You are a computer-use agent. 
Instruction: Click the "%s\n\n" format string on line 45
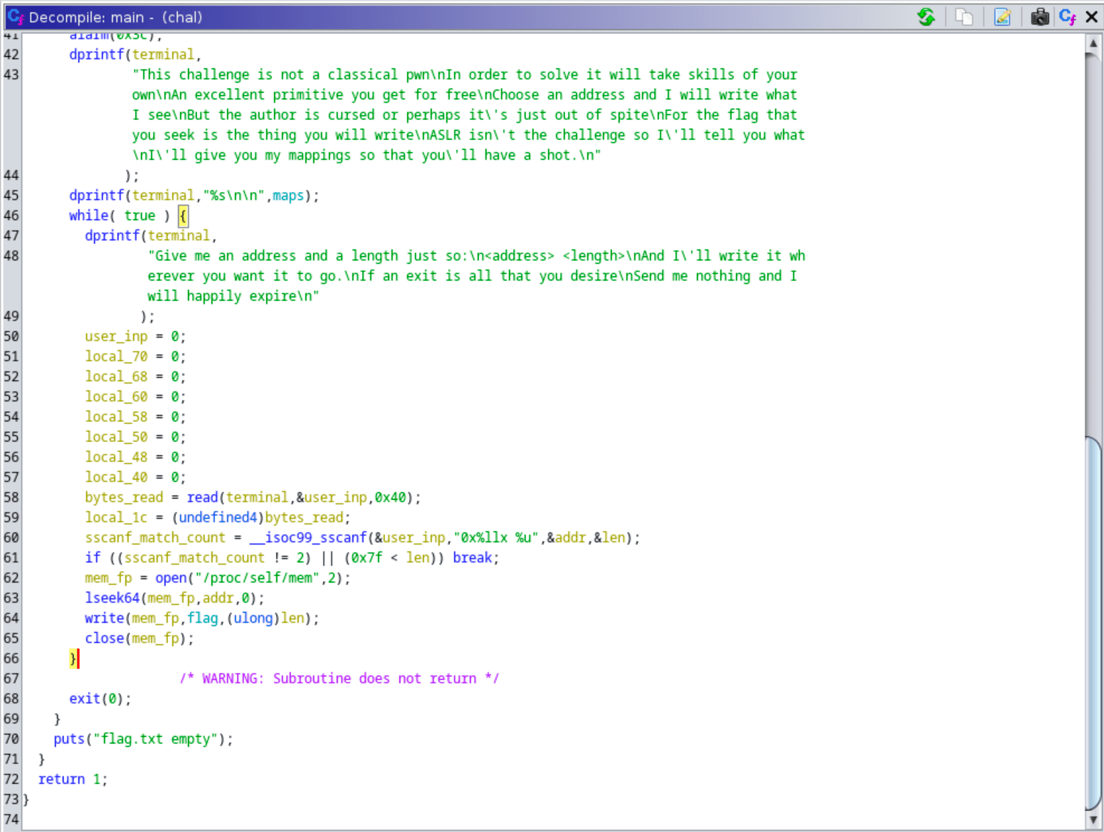(x=234, y=196)
